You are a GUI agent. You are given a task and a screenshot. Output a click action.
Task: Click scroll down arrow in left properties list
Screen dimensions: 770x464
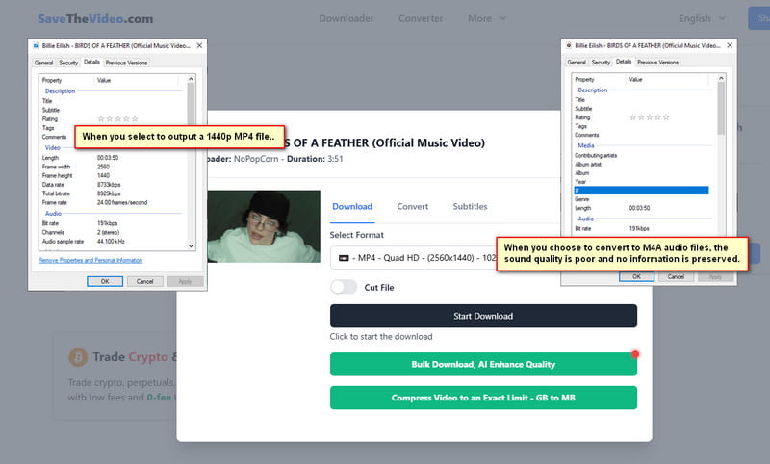point(191,246)
